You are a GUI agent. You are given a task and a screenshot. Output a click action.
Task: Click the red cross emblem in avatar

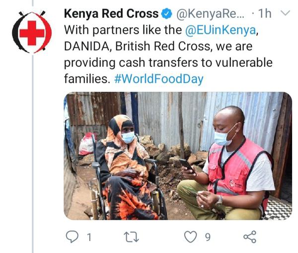[x=32, y=33]
